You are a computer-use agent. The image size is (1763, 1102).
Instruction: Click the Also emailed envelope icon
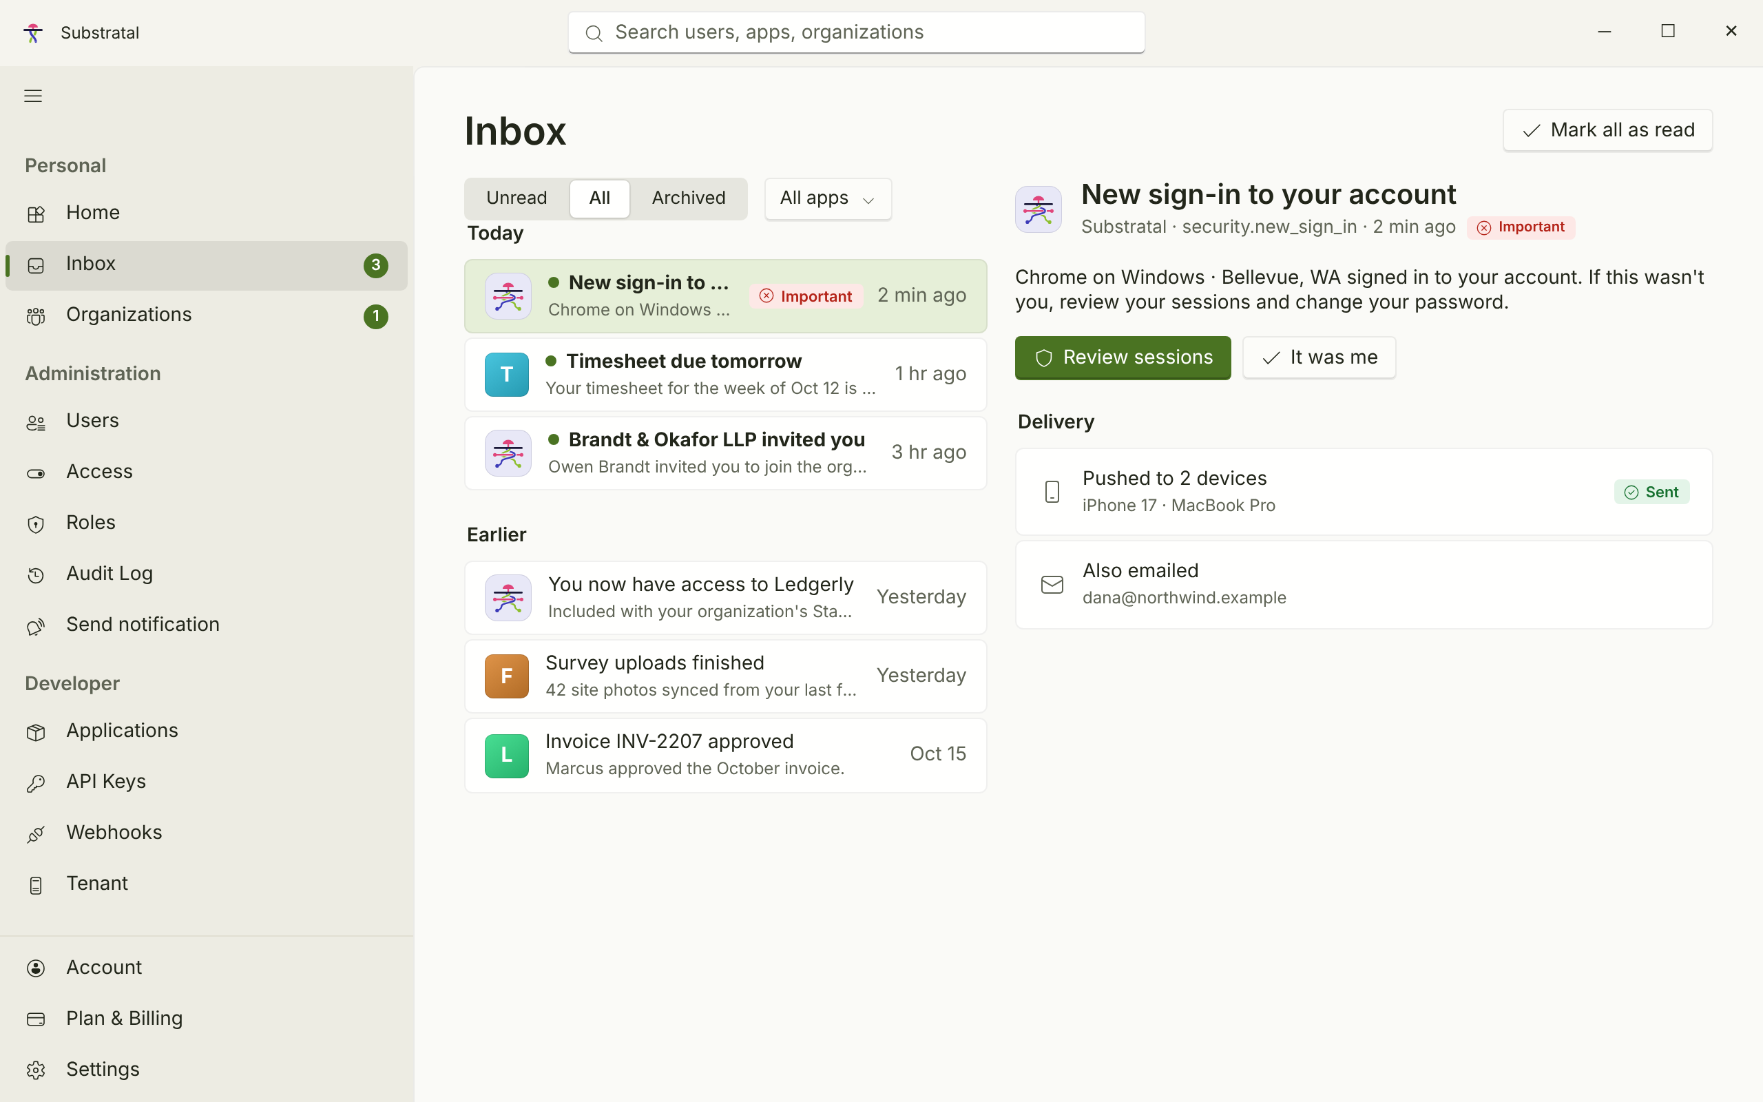tap(1052, 585)
